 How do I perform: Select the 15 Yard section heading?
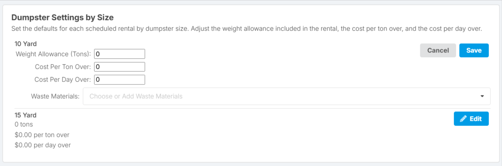tap(25, 115)
